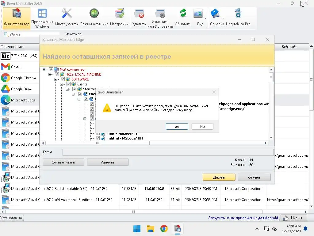Screen dimensions: 314x236
Task: Collapse the StartMenuInternet tree node
Action: click(67, 89)
